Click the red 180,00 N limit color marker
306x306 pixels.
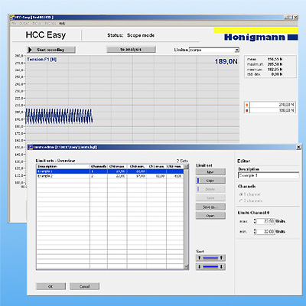click(x=246, y=110)
